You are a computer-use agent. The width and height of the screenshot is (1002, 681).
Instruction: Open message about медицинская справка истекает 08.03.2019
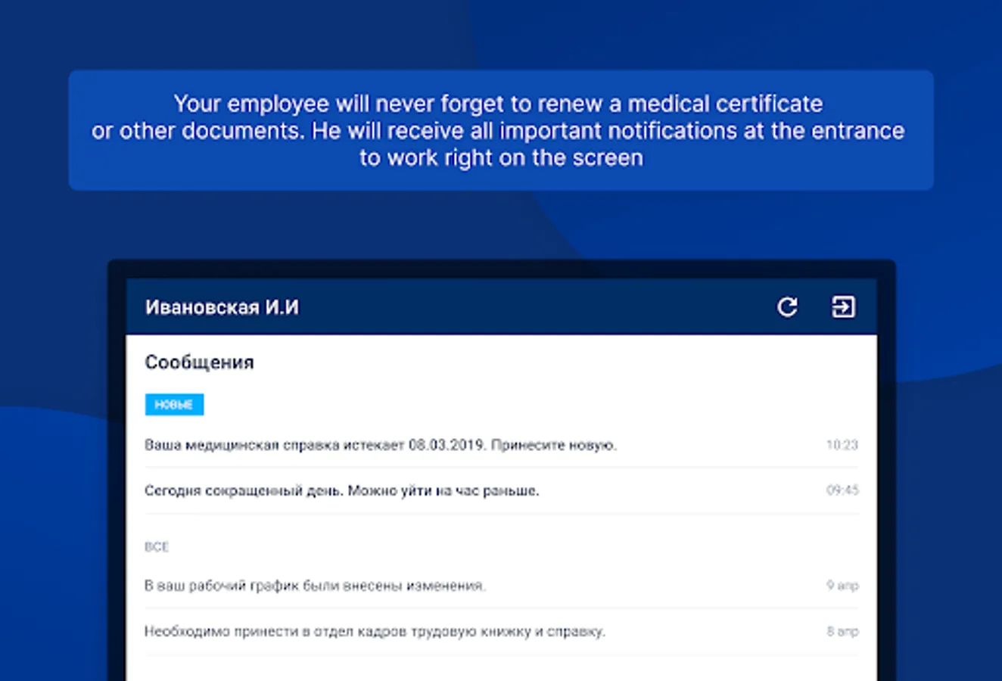click(501, 445)
